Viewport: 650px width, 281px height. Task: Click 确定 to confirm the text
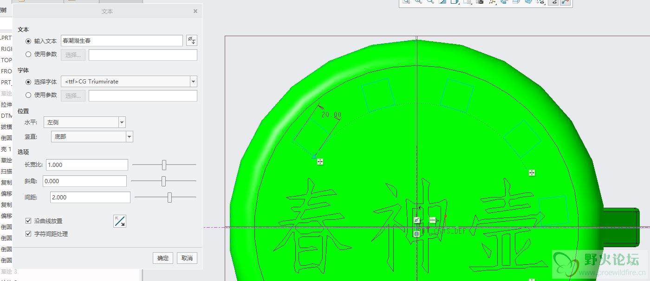coord(163,258)
